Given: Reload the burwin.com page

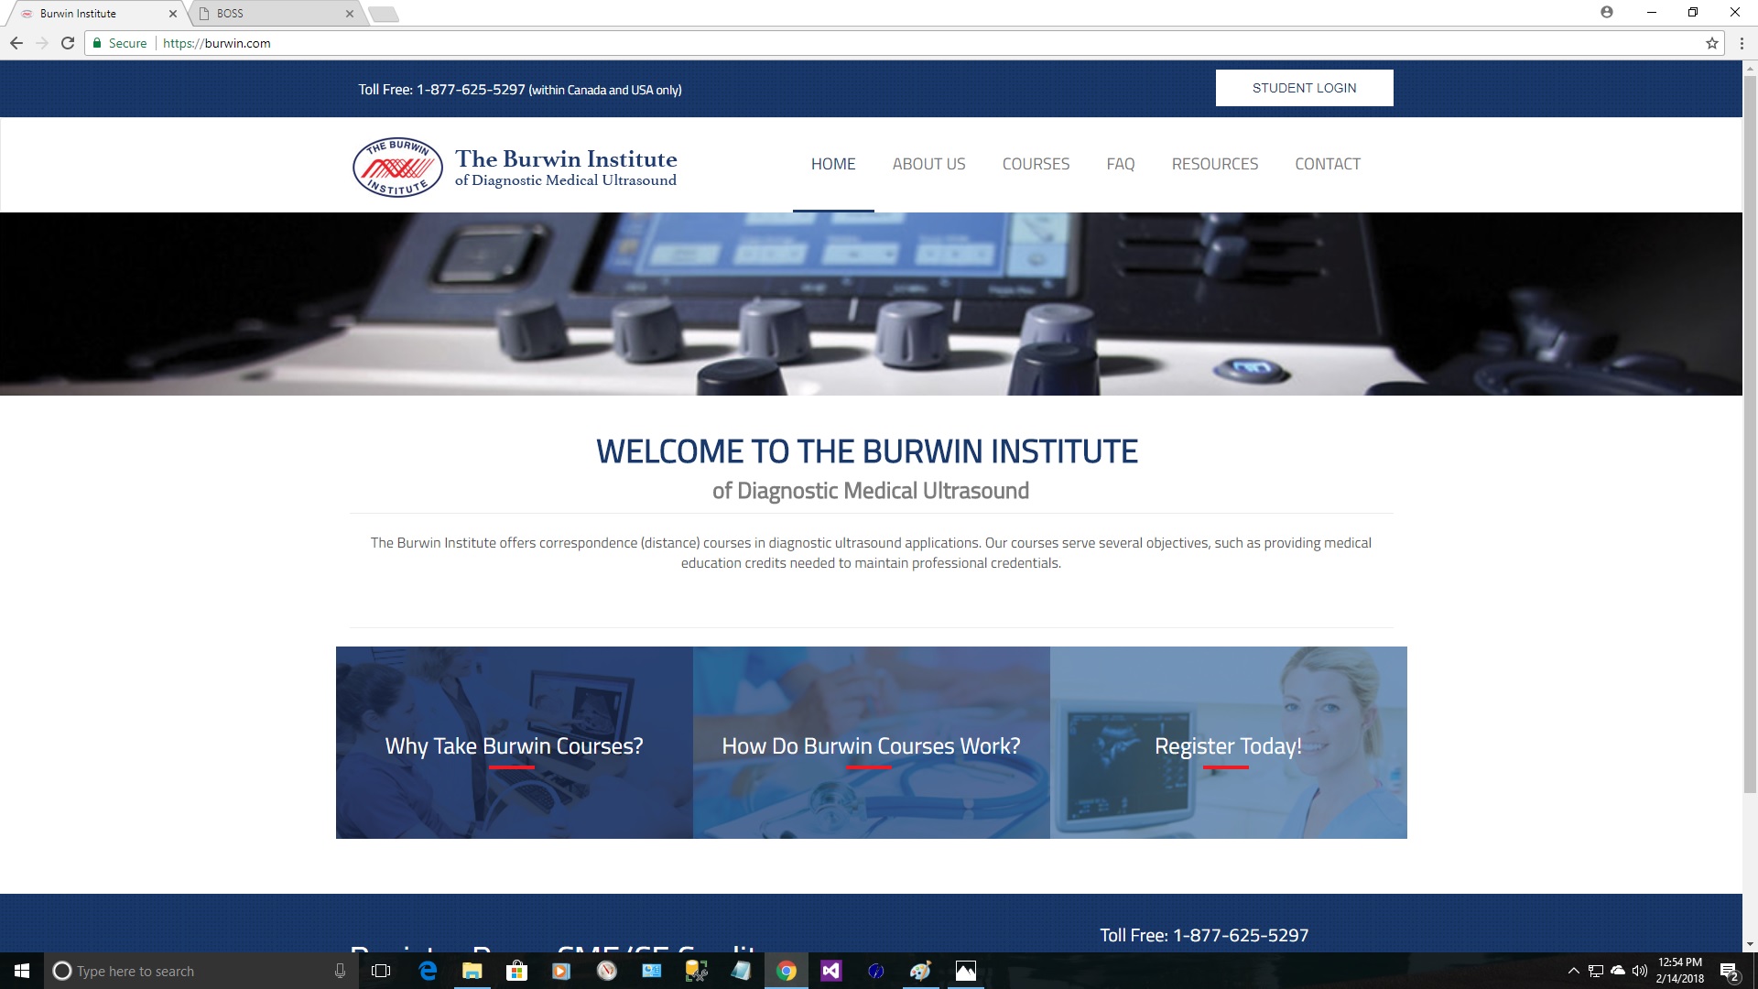Looking at the screenshot, I should click(68, 43).
